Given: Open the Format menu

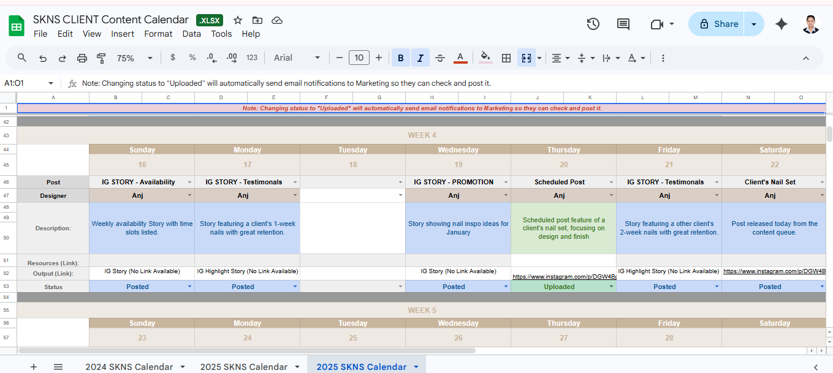Looking at the screenshot, I should click(x=158, y=34).
